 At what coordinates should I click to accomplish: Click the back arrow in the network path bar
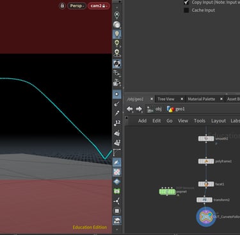(x=130, y=109)
